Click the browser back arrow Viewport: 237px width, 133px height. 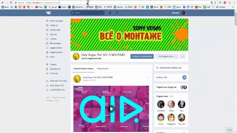click(x=3, y=3)
